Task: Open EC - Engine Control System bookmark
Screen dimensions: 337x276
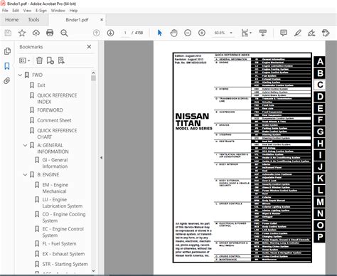Action: pos(63,232)
